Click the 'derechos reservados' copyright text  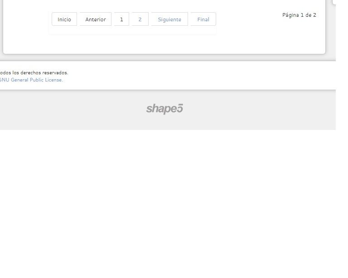[x=44, y=73]
